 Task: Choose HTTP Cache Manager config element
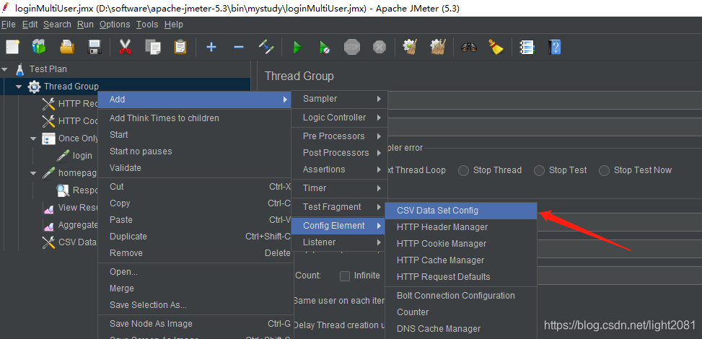461,260
